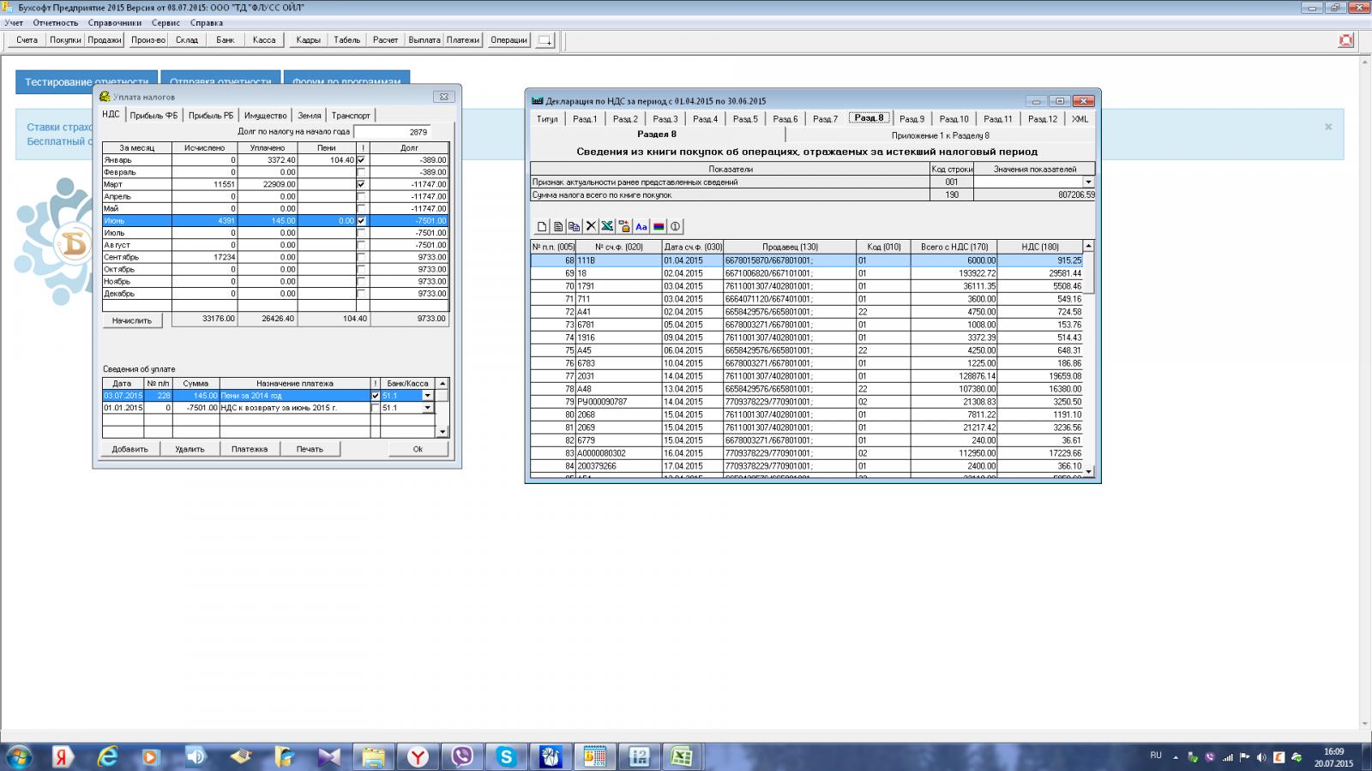Click the circled number one icon
The image size is (1372, 771).
pos(676,227)
